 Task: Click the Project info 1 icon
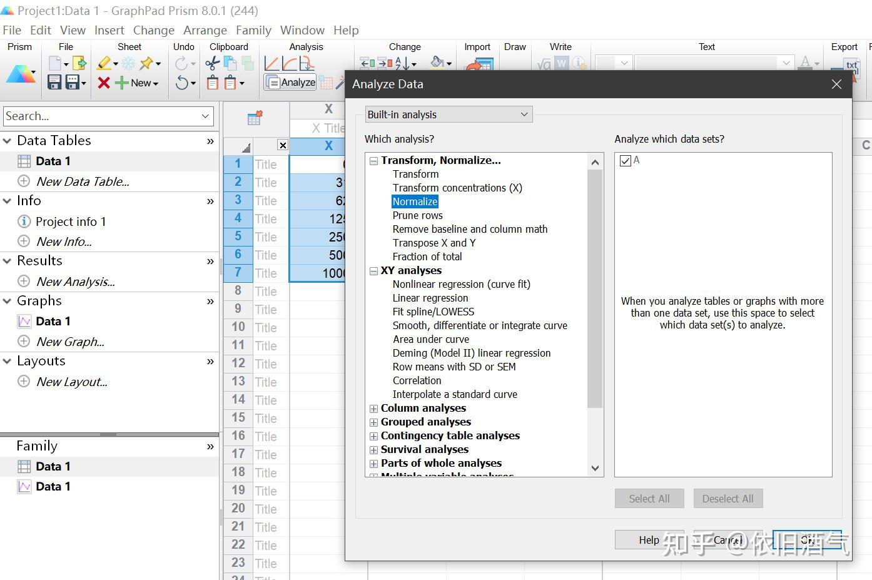coord(24,221)
